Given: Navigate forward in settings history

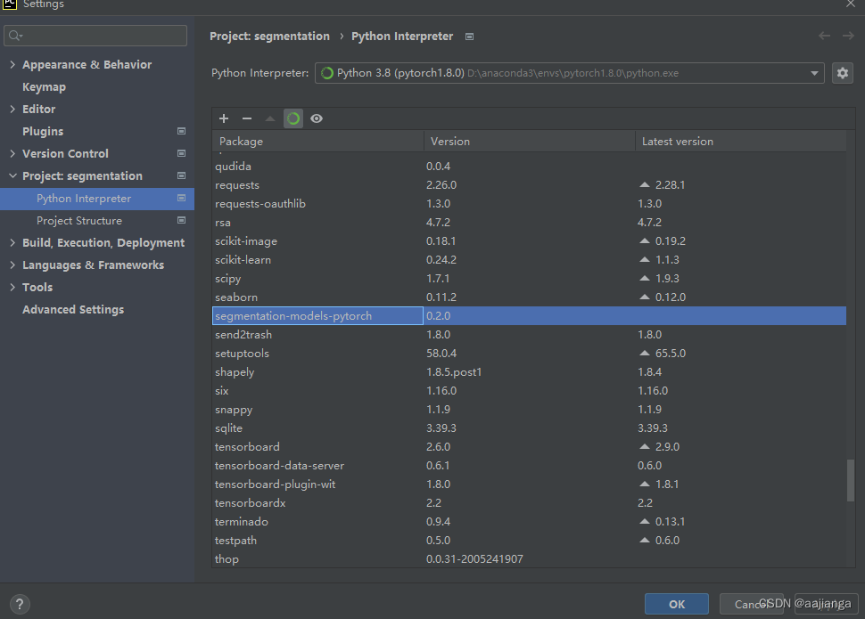Looking at the screenshot, I should click(x=847, y=36).
